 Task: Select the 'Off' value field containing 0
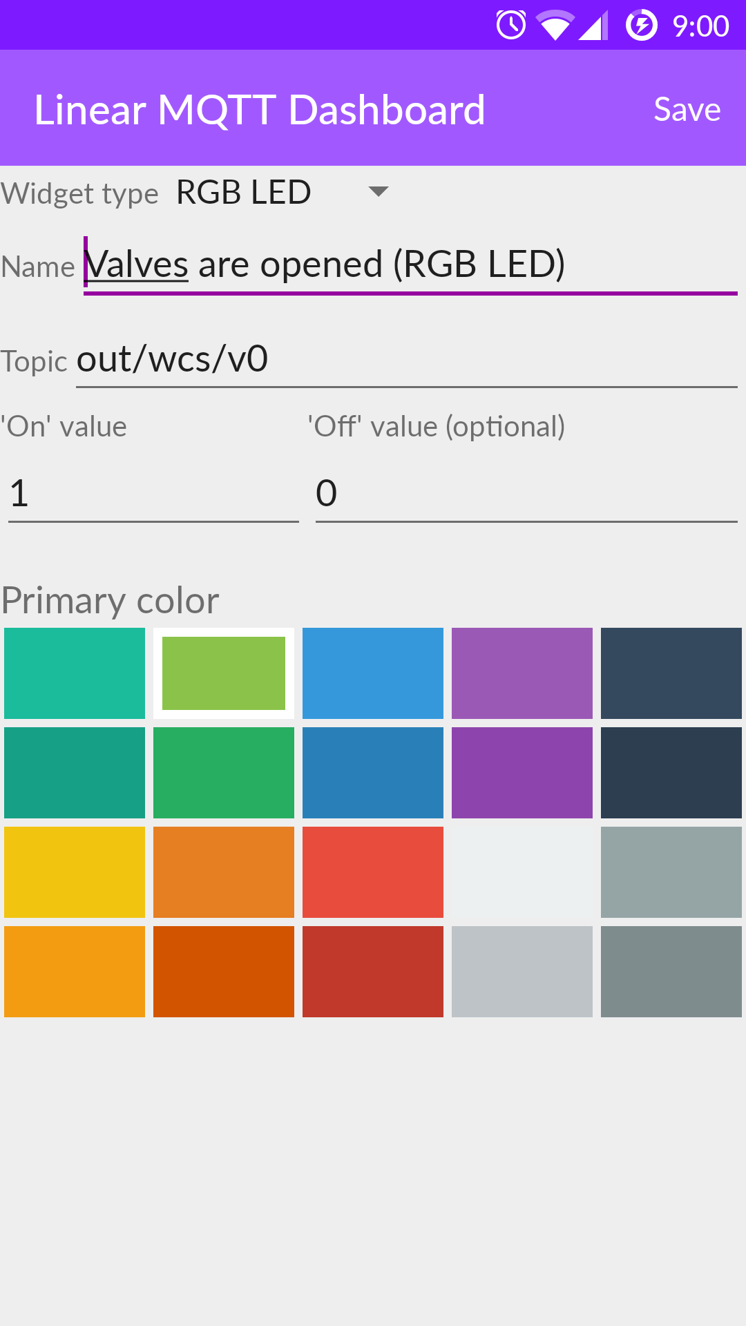pyautogui.click(x=526, y=493)
